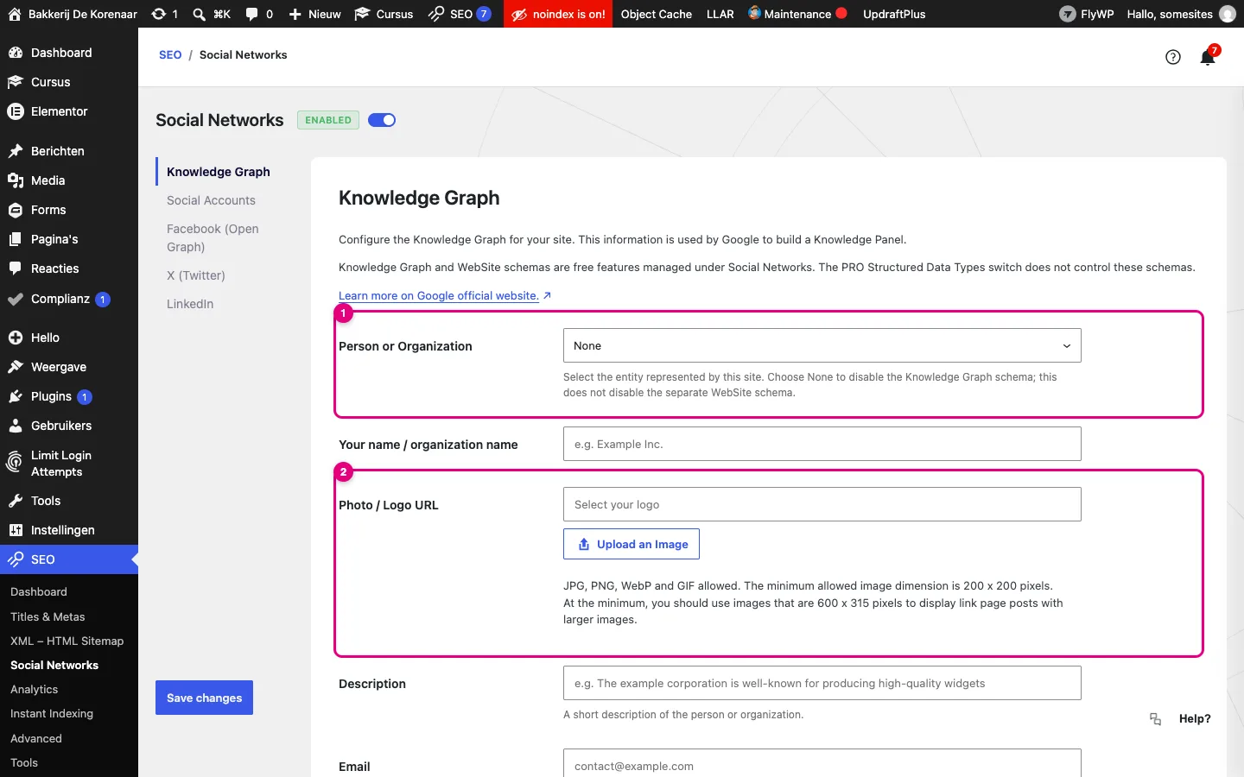Viewport: 1244px width, 777px height.
Task: Open Analytics submenu item
Action: tap(35, 689)
